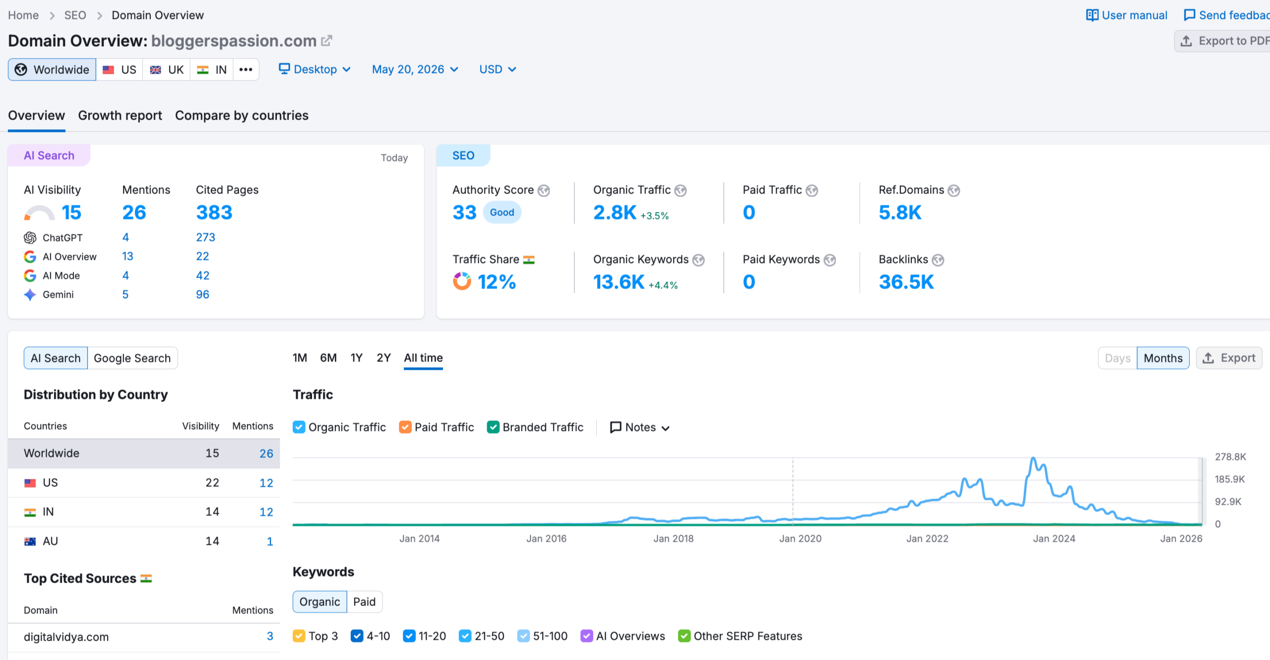This screenshot has height=660, width=1270.
Task: Open the Home breadcrumb link
Action: pos(23,15)
